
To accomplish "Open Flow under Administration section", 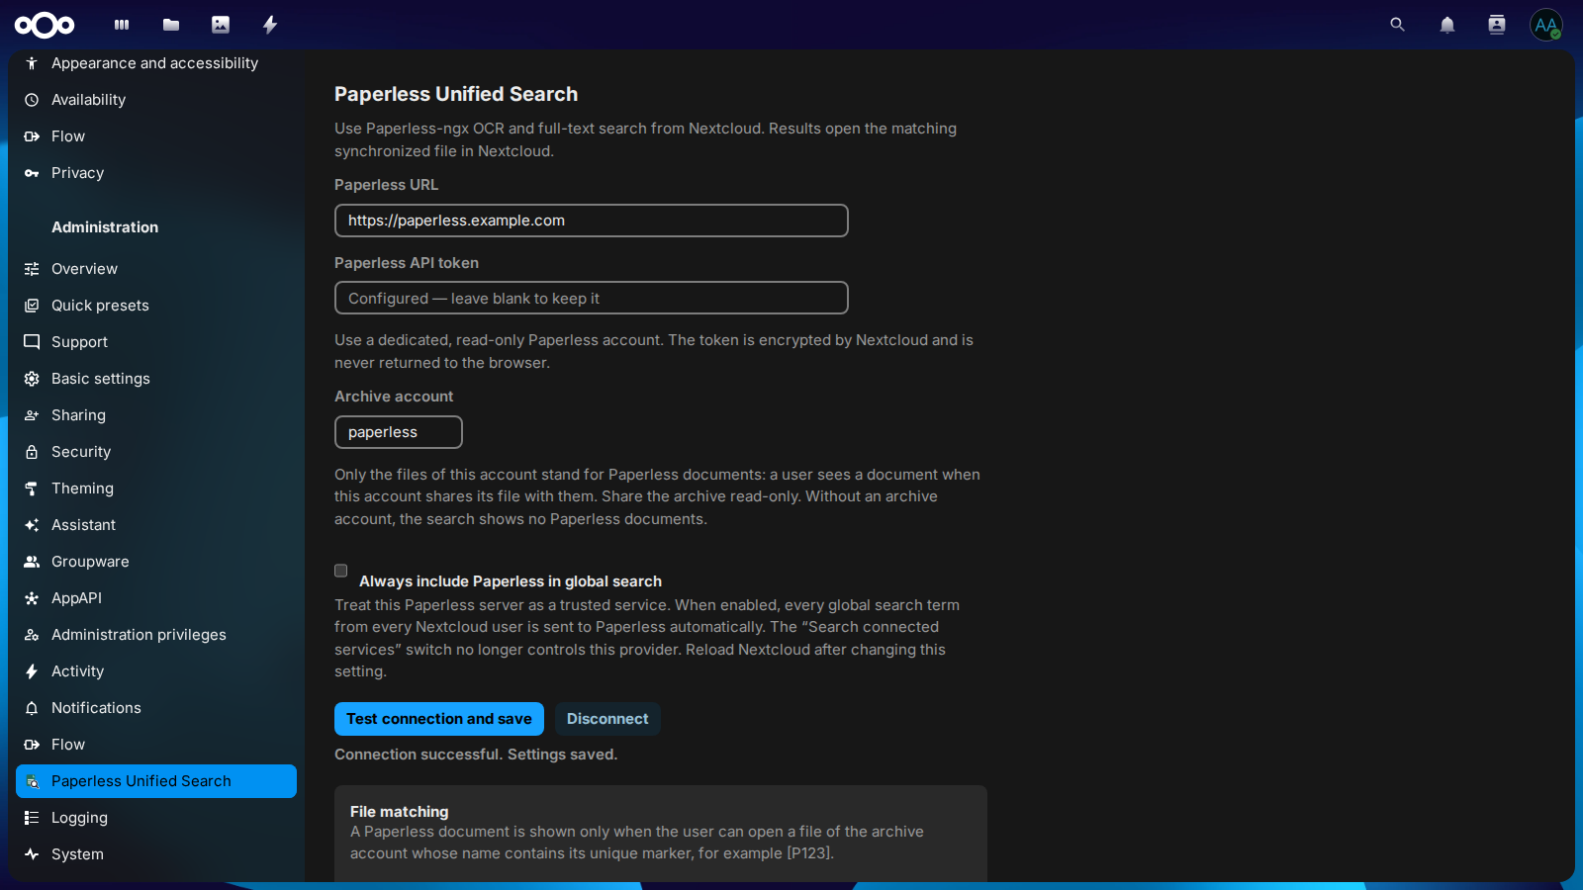I will (156, 745).
